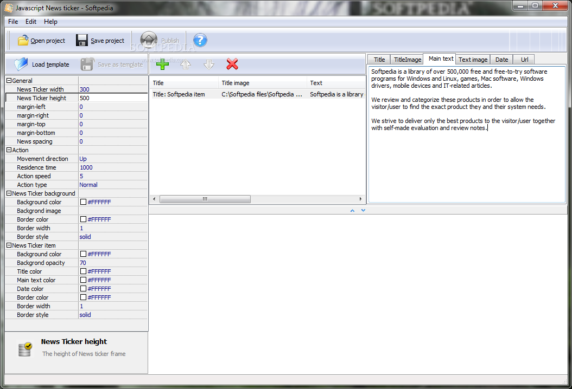Click the Text column header

coord(336,83)
